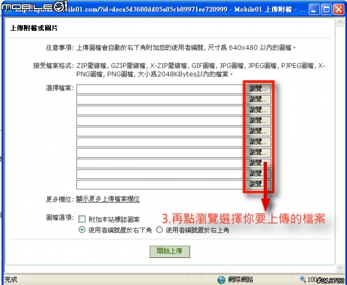Click the seventh 瀏覽 browse button

click(258, 153)
